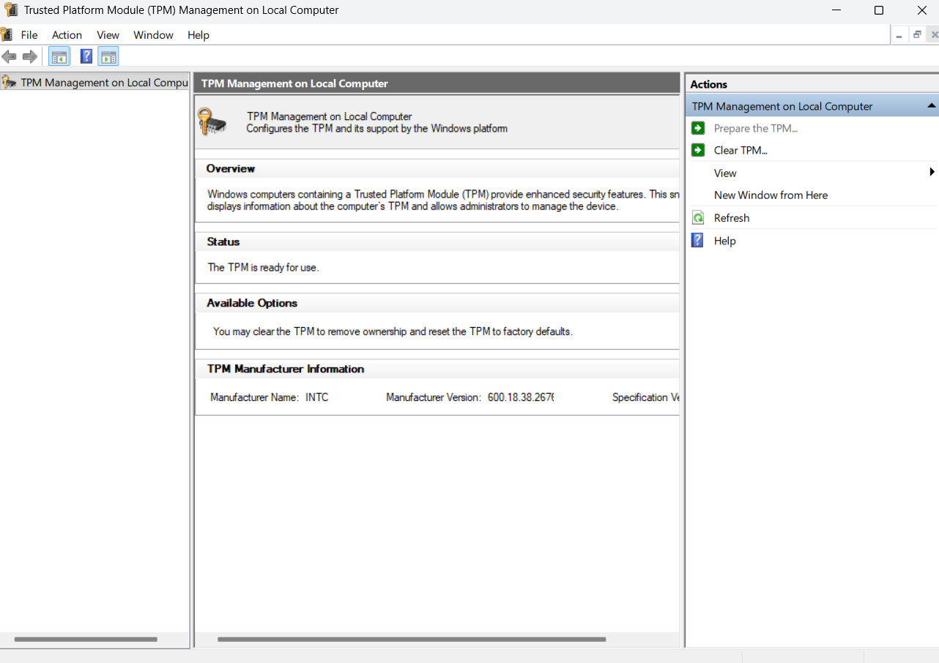Click the green arrow icon beside Clear TPM
The width and height of the screenshot is (939, 663).
[x=697, y=150]
